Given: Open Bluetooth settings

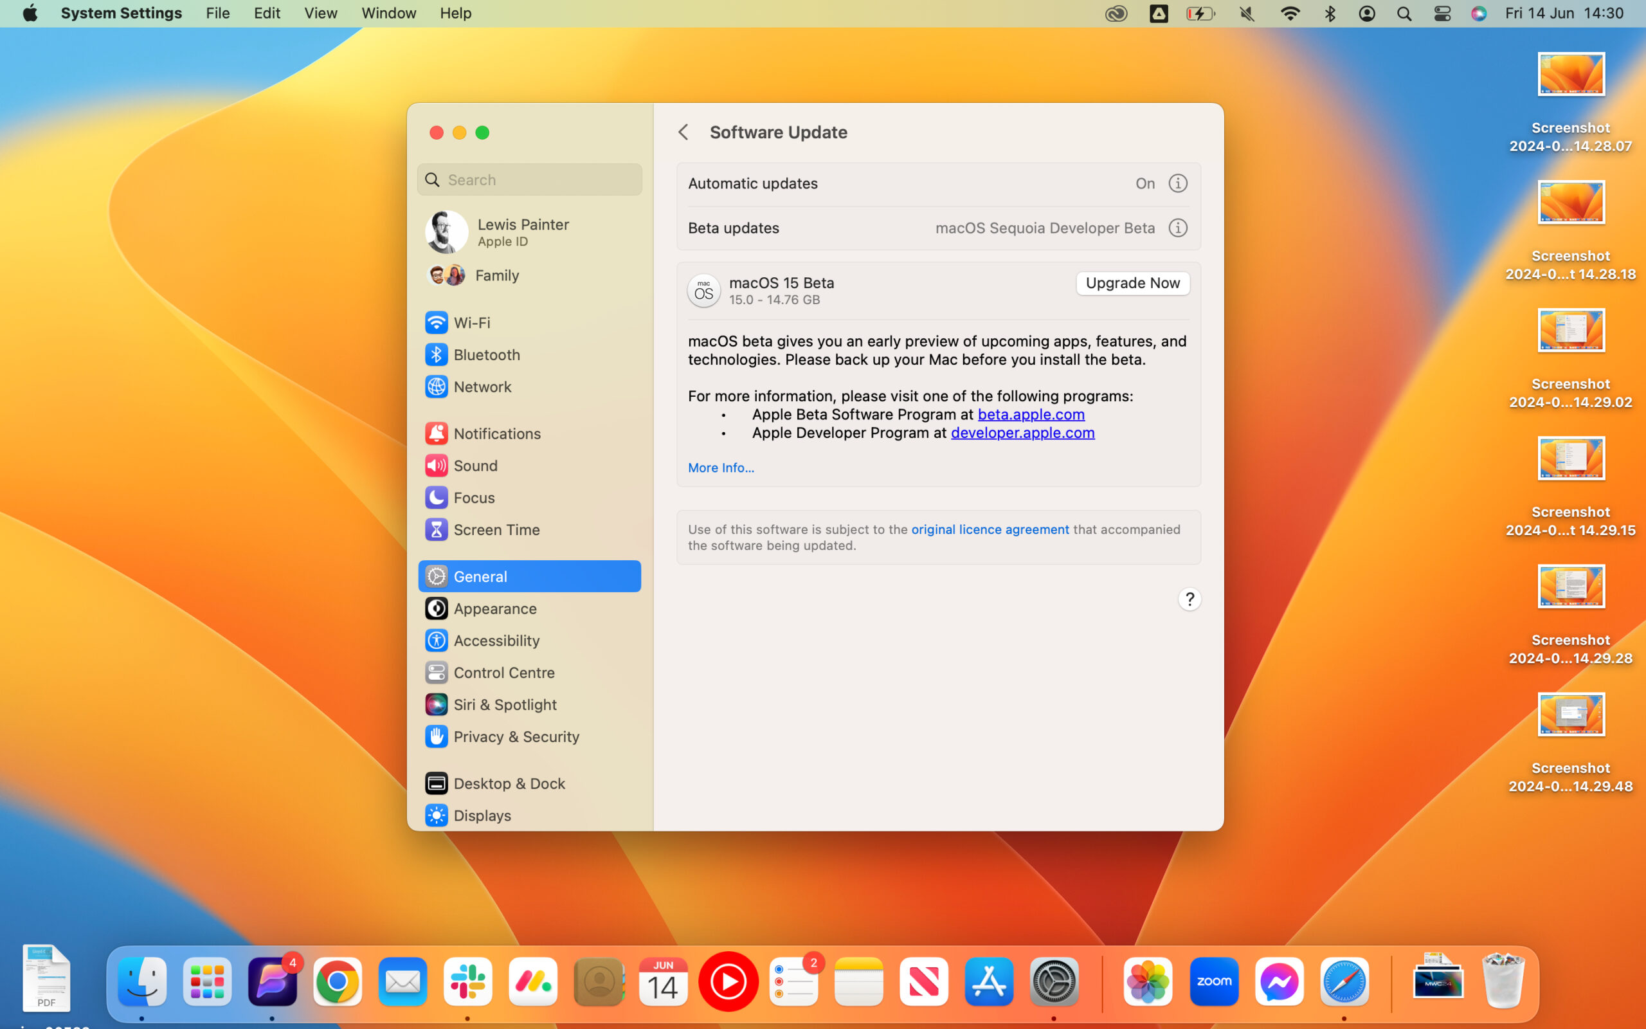Looking at the screenshot, I should coord(485,354).
